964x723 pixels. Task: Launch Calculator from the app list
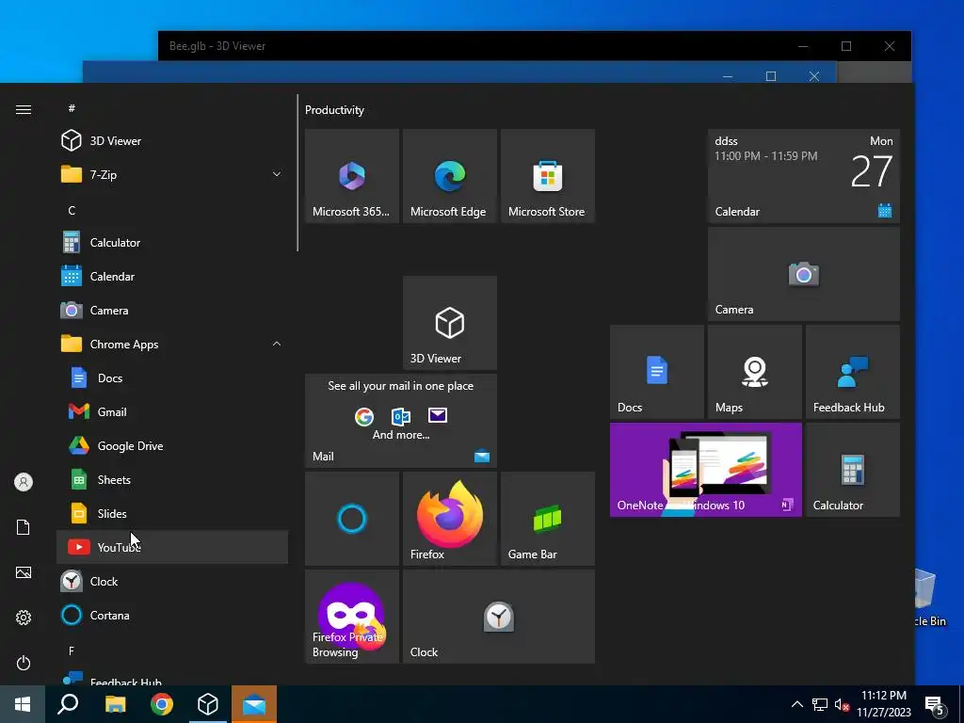tap(172, 242)
